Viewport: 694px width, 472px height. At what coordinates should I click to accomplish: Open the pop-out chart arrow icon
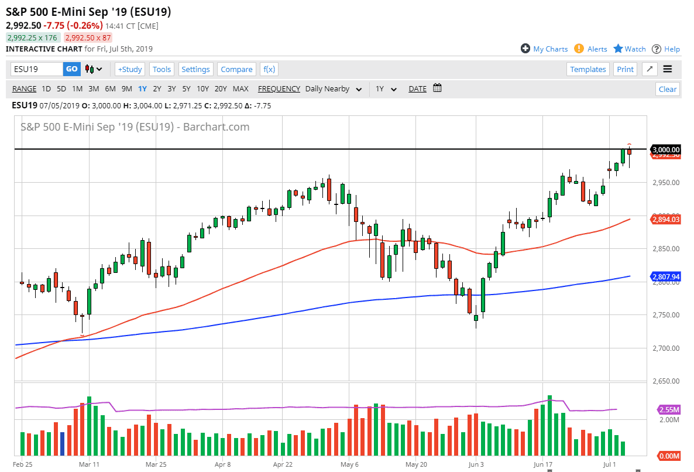point(650,69)
